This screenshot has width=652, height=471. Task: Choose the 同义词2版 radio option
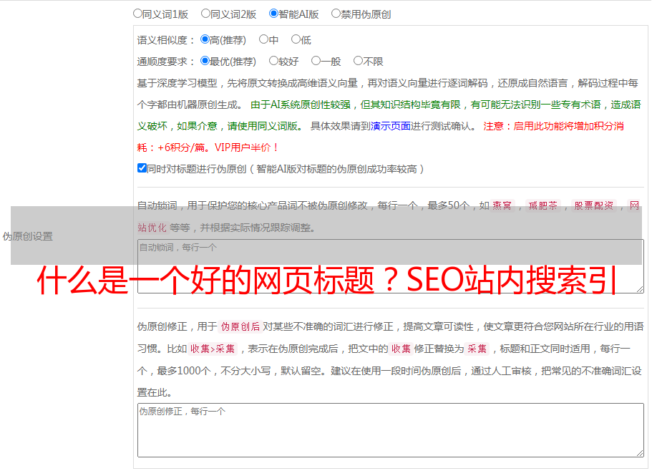[x=206, y=14]
